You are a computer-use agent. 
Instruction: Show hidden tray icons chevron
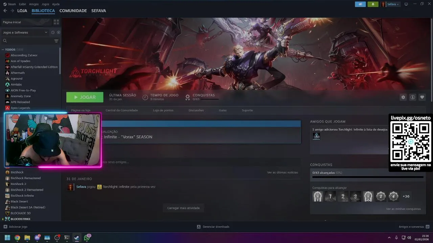pyautogui.click(x=389, y=238)
